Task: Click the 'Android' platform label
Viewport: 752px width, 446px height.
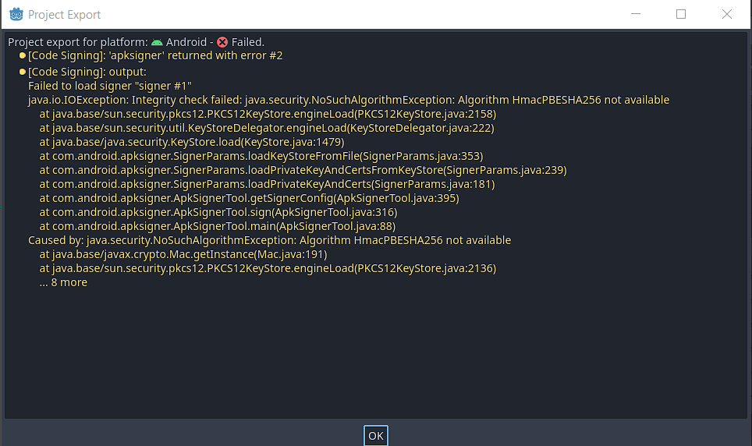Action: pos(186,42)
